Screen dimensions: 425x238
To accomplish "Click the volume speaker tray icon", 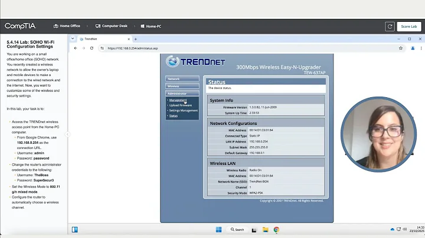I will coord(405,229).
